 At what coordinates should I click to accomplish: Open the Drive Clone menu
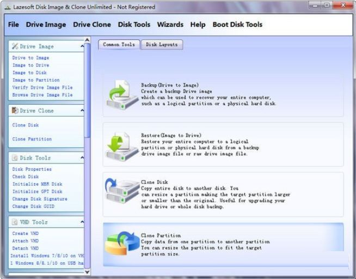click(x=92, y=25)
